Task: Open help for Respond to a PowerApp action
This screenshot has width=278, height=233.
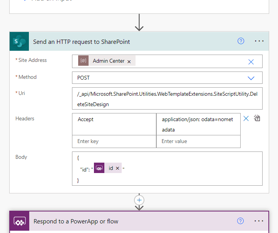Action: 240,221
